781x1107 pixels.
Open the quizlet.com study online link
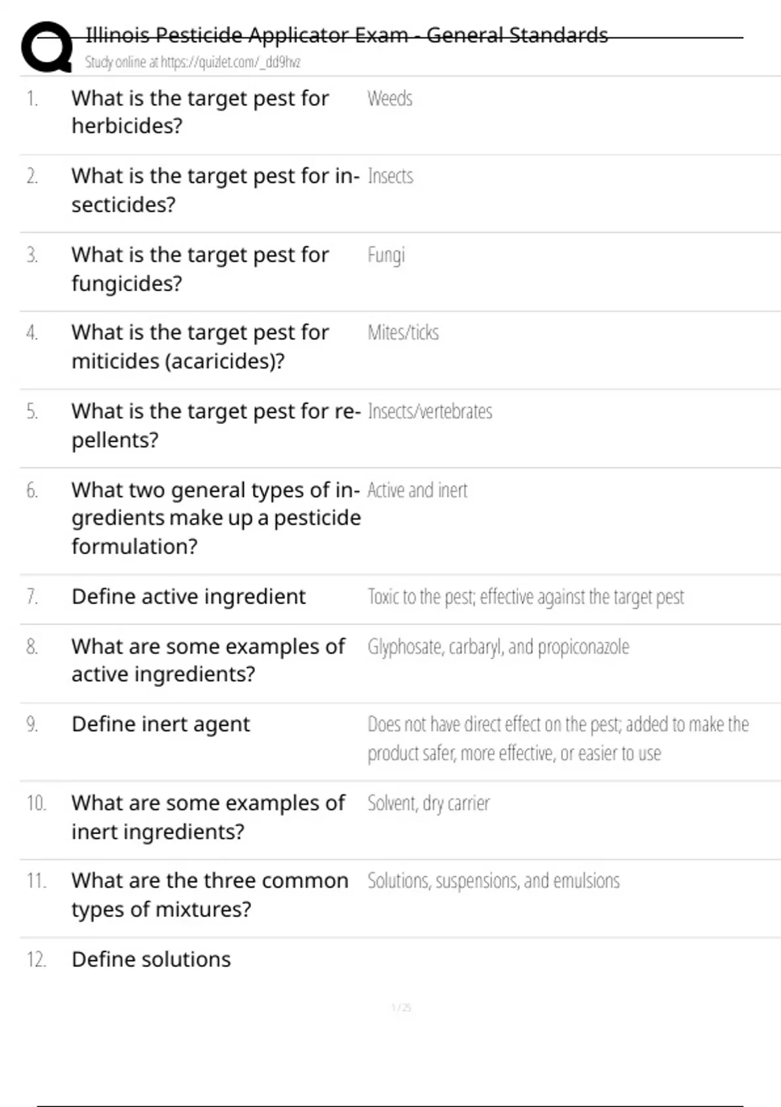[193, 63]
